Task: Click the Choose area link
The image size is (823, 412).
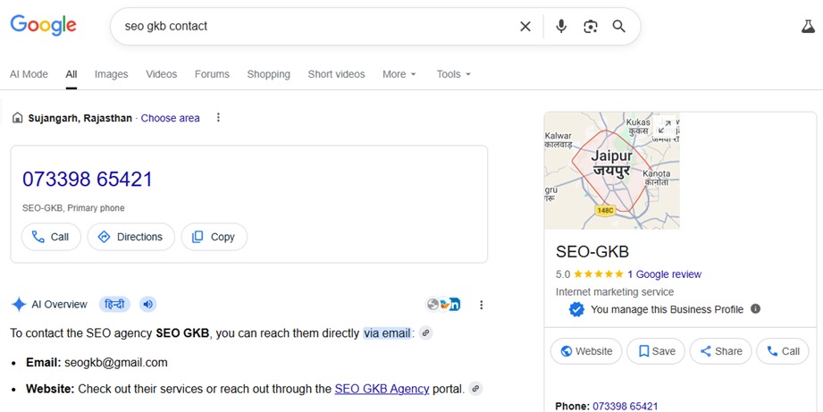Action: 170,118
